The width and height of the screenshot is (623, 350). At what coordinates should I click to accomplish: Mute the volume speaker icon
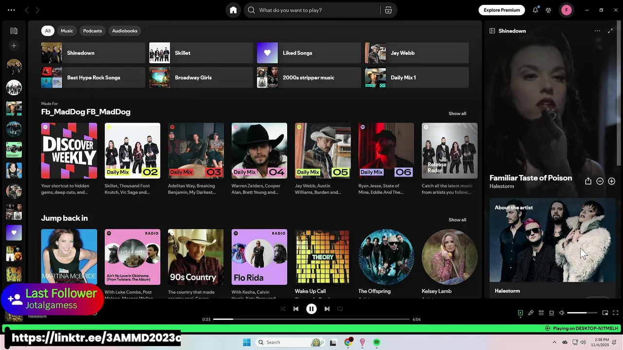click(x=562, y=313)
